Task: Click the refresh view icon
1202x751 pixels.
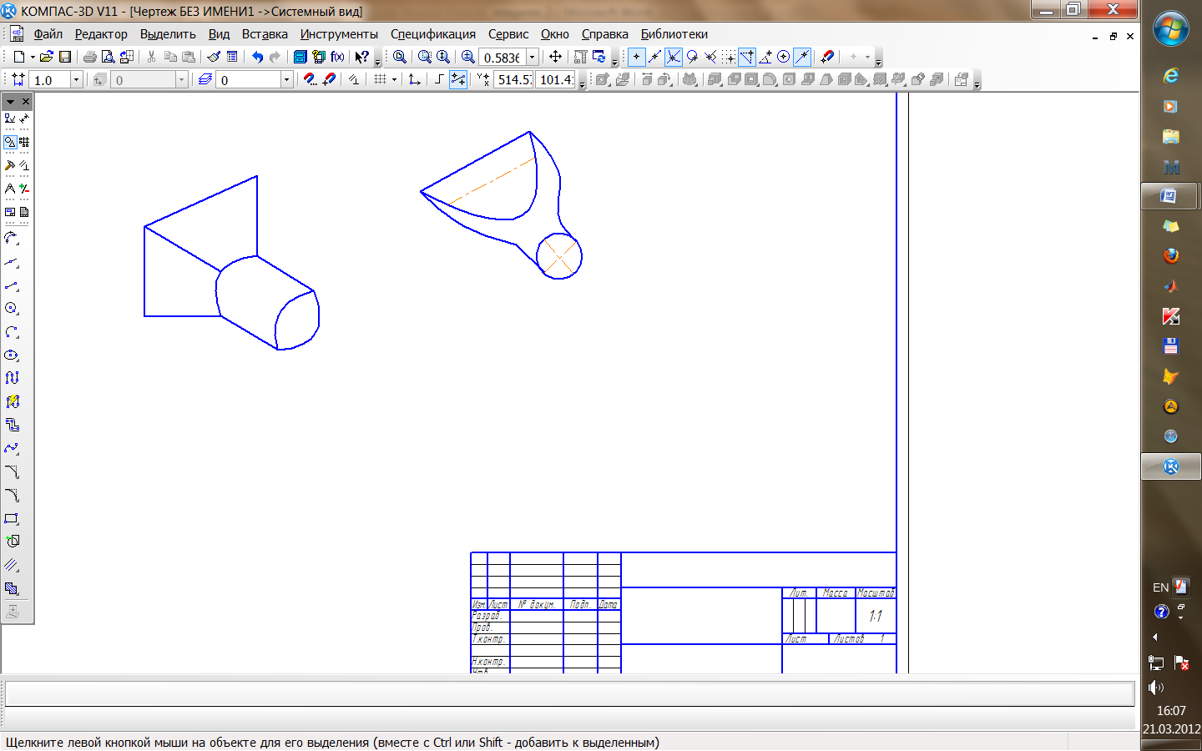Action: [598, 57]
